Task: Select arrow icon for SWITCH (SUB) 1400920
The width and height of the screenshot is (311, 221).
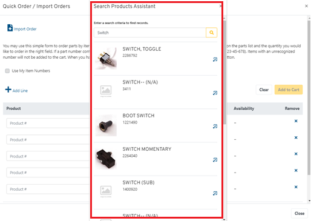Action: pos(215,193)
